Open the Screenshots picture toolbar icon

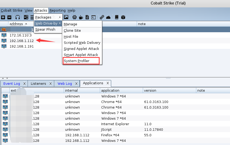[x=66, y=17]
